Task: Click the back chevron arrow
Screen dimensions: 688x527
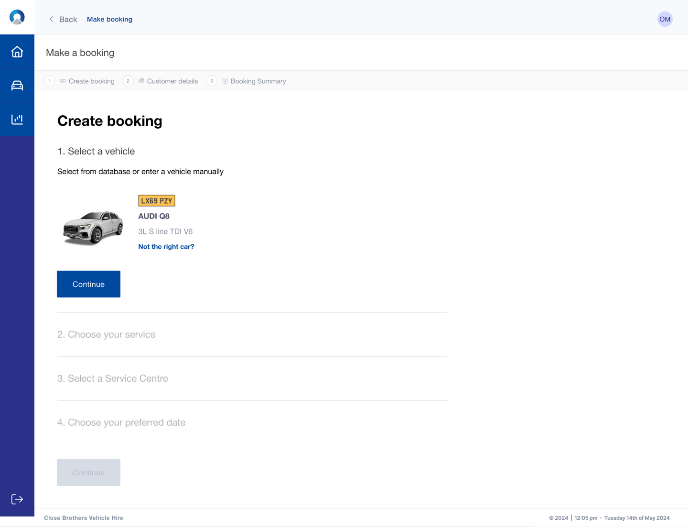Action: pos(51,19)
